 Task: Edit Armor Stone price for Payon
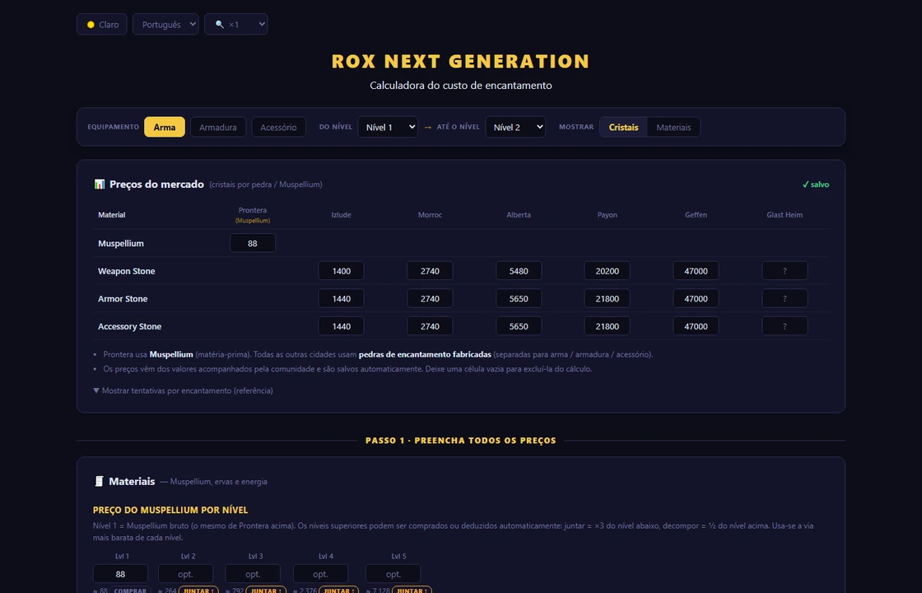pos(607,298)
